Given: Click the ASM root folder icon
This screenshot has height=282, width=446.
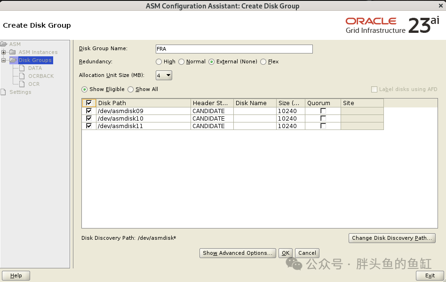Looking at the screenshot, I should click(4, 44).
